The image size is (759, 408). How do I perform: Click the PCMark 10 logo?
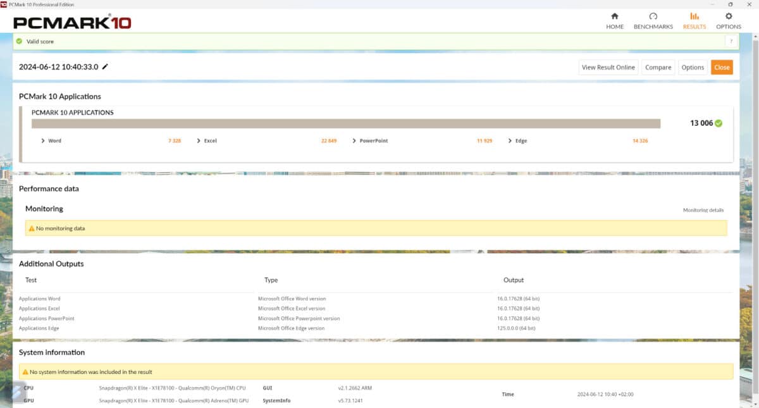point(72,23)
